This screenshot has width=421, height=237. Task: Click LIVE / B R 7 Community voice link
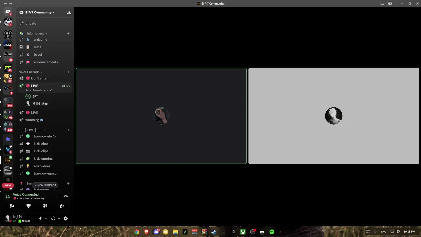tap(31, 198)
